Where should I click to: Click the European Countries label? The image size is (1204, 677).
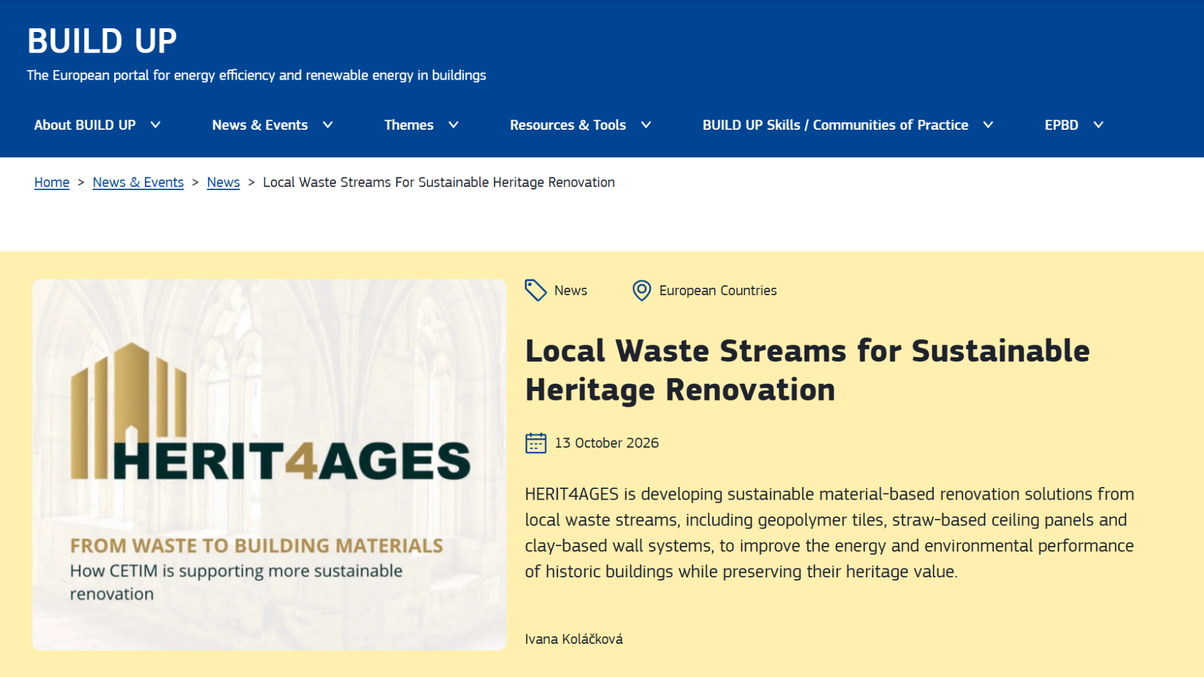tap(717, 290)
